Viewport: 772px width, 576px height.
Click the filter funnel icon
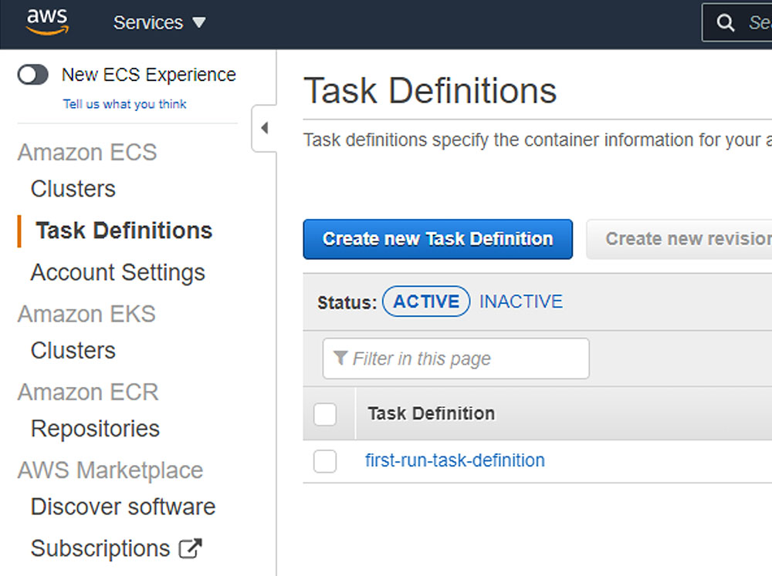(340, 358)
